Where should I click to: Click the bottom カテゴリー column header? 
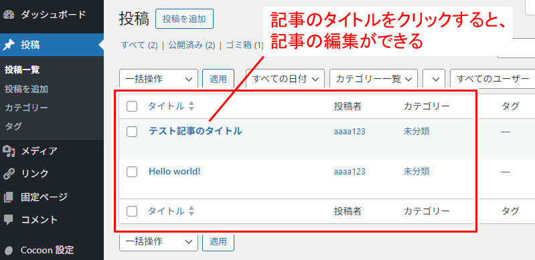(427, 211)
